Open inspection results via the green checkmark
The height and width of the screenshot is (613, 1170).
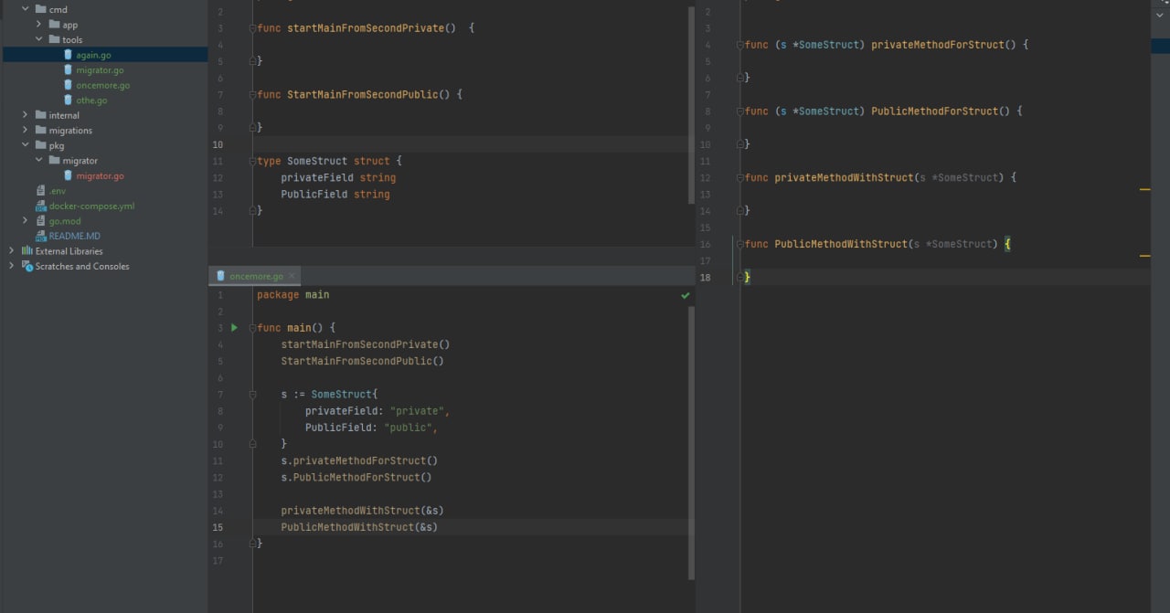tap(685, 295)
